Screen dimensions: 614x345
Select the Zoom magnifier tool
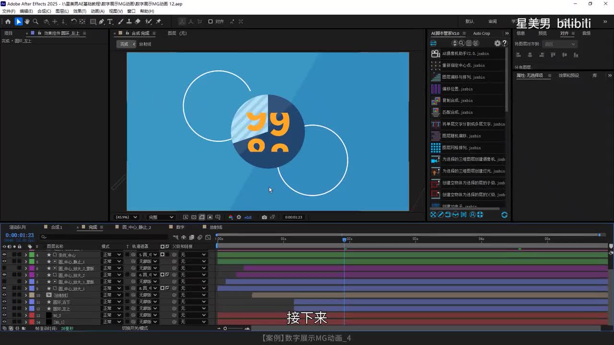point(35,22)
